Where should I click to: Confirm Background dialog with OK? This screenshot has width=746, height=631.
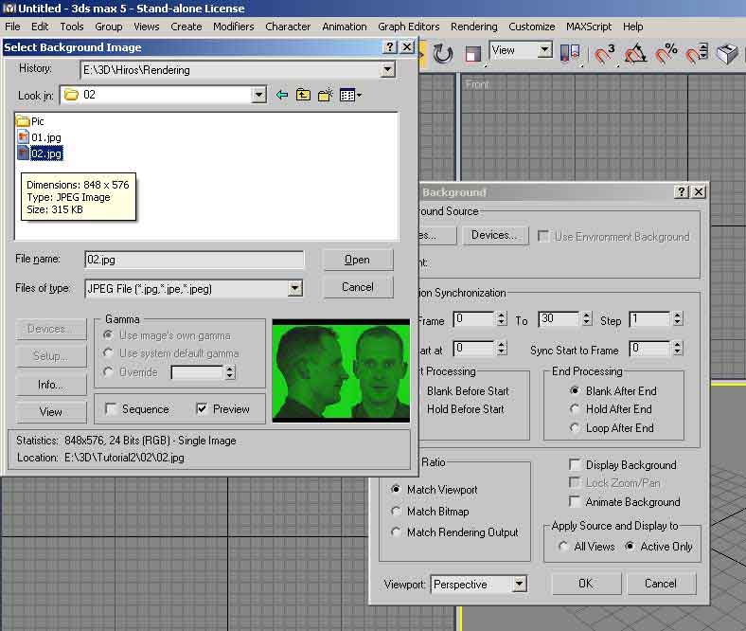point(586,584)
